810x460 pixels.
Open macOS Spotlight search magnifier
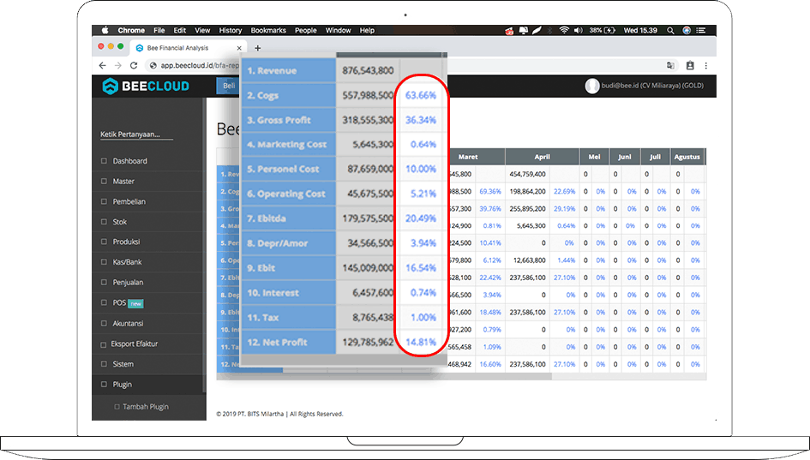pos(669,30)
